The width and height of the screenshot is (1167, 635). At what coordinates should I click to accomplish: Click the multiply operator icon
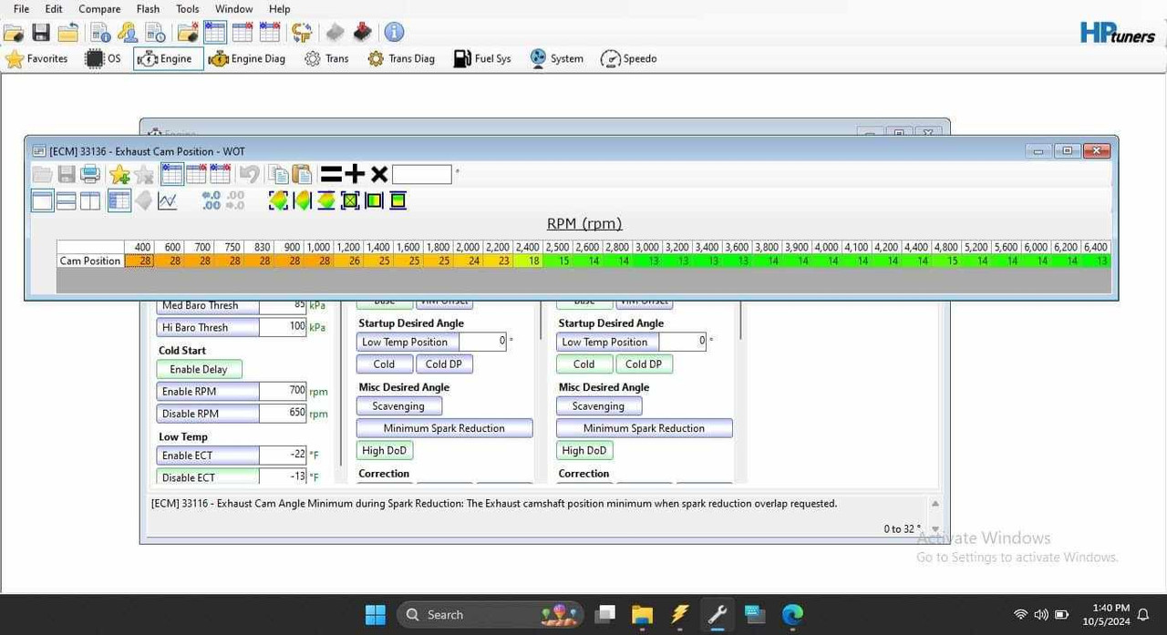(379, 174)
